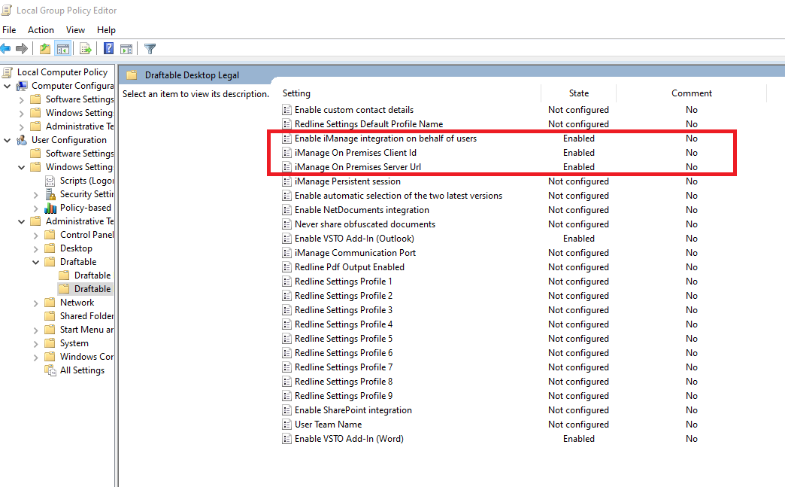Open the View menu
Image resolution: width=785 pixels, height=487 pixels.
coord(75,30)
